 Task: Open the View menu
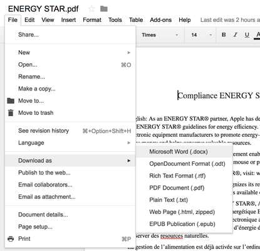point(48,20)
